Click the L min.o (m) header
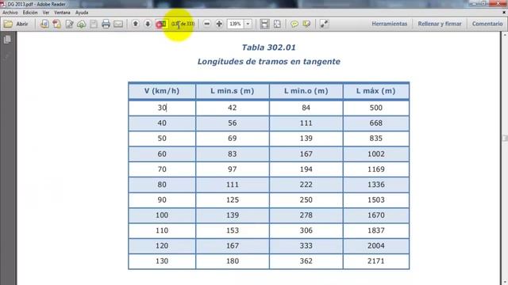The image size is (508, 285). coord(306,91)
